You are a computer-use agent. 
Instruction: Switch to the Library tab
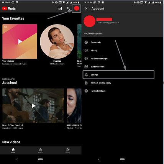tap(67, 150)
